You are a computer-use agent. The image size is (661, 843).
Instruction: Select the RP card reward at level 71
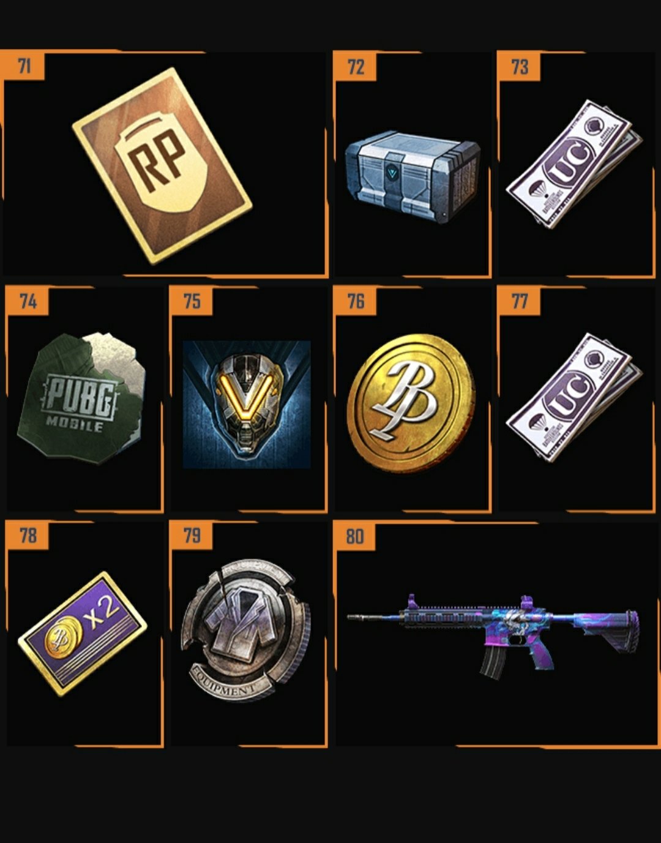point(162,166)
